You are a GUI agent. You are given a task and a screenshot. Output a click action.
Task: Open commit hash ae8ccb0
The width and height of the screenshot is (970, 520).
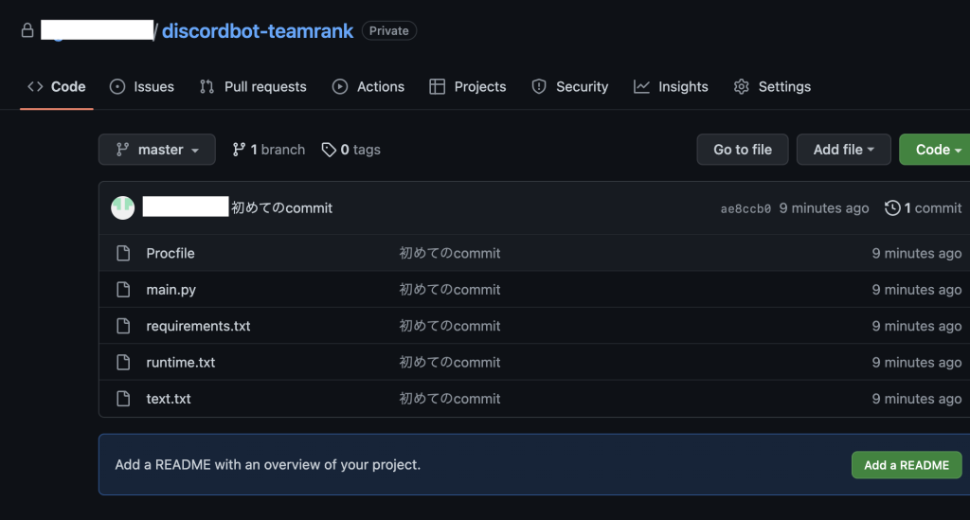(745, 209)
